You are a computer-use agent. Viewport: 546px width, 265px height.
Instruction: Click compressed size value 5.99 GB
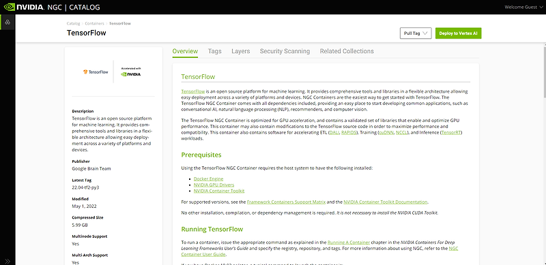tap(81, 225)
